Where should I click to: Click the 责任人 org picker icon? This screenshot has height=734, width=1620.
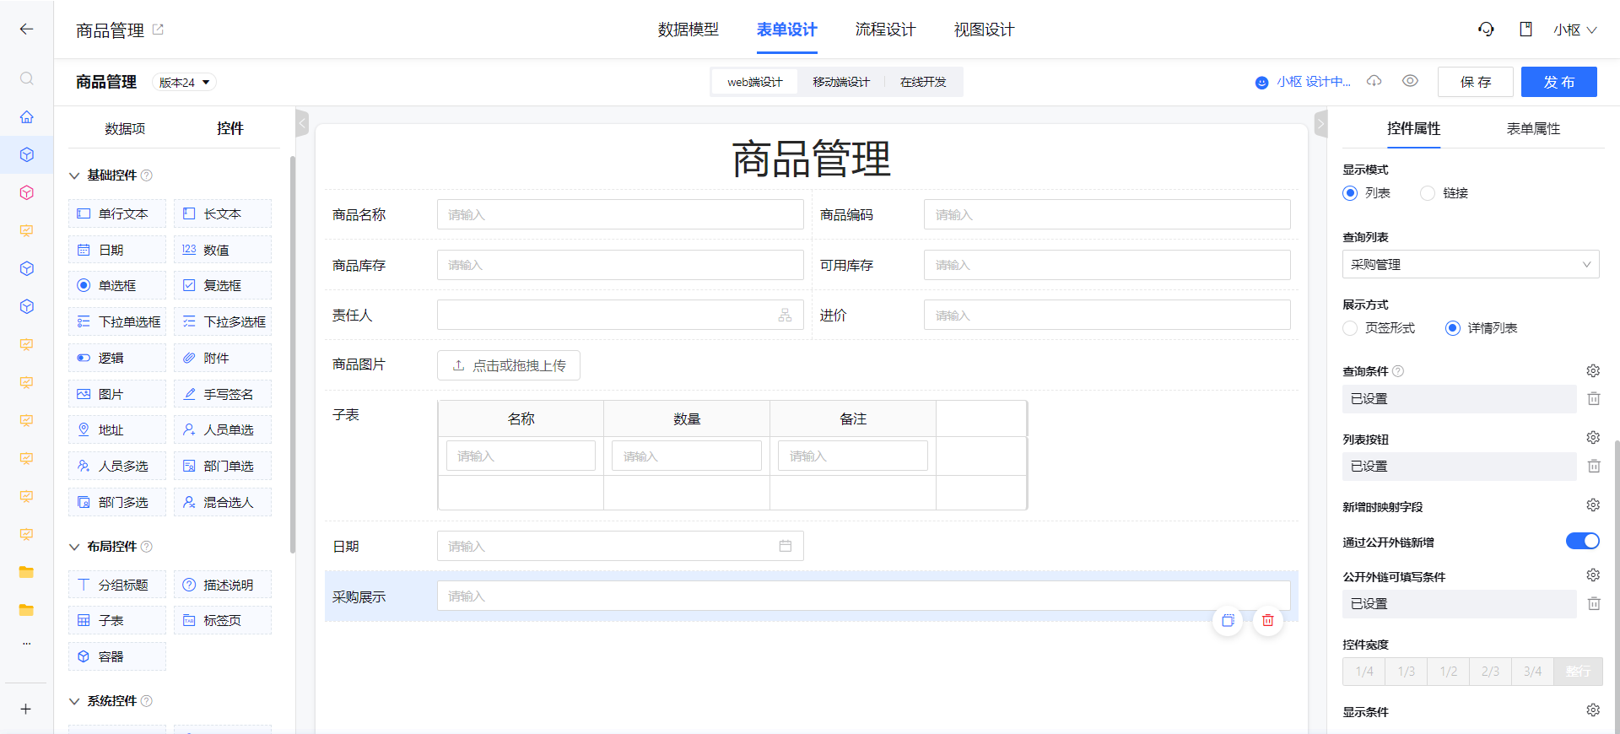[785, 315]
